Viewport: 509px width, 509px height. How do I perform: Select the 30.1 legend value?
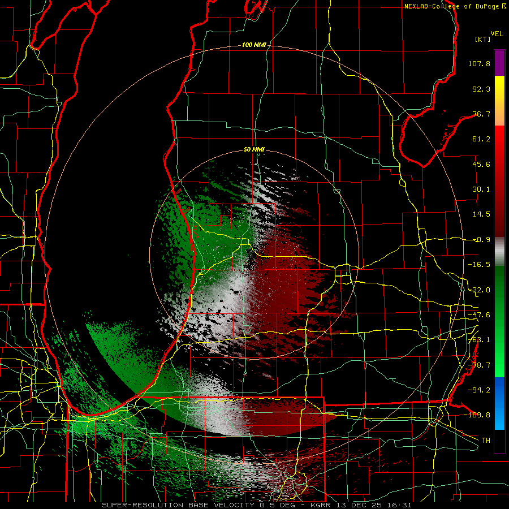coord(481,189)
